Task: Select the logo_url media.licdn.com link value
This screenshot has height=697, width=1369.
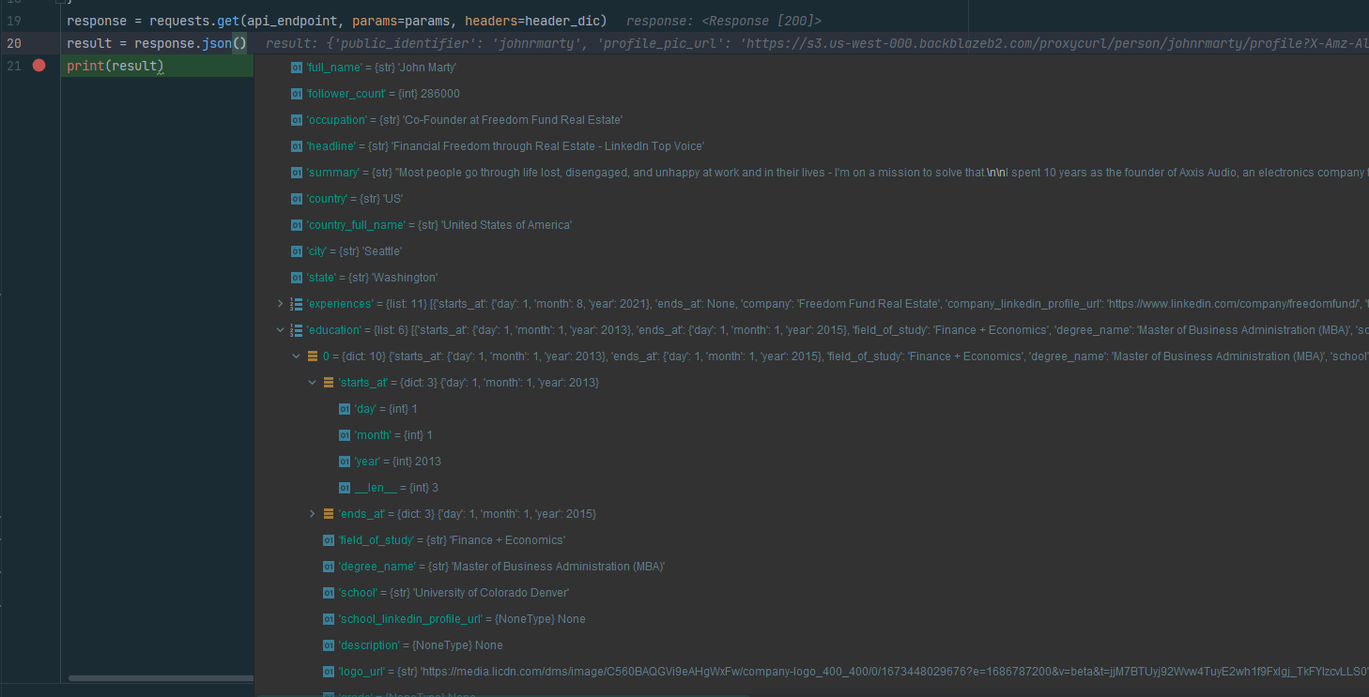Action: click(x=894, y=672)
